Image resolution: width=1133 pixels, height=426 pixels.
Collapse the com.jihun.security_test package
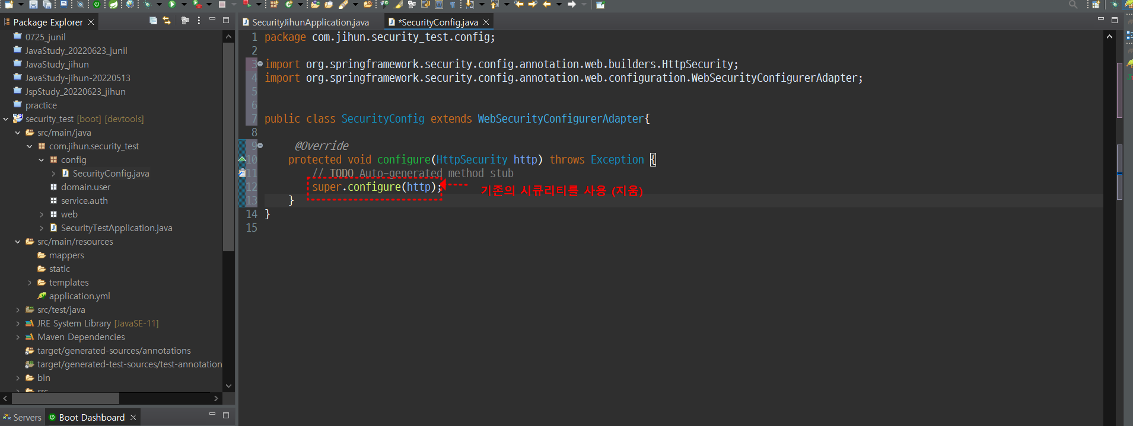click(x=30, y=146)
